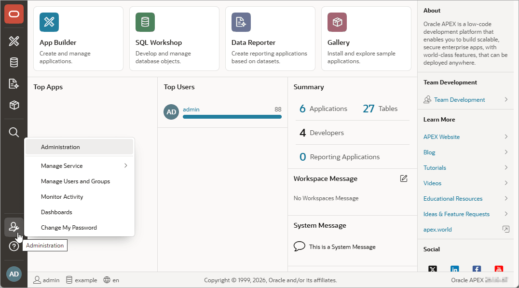Click the Gallery card icon
519x288 pixels.
point(337,22)
